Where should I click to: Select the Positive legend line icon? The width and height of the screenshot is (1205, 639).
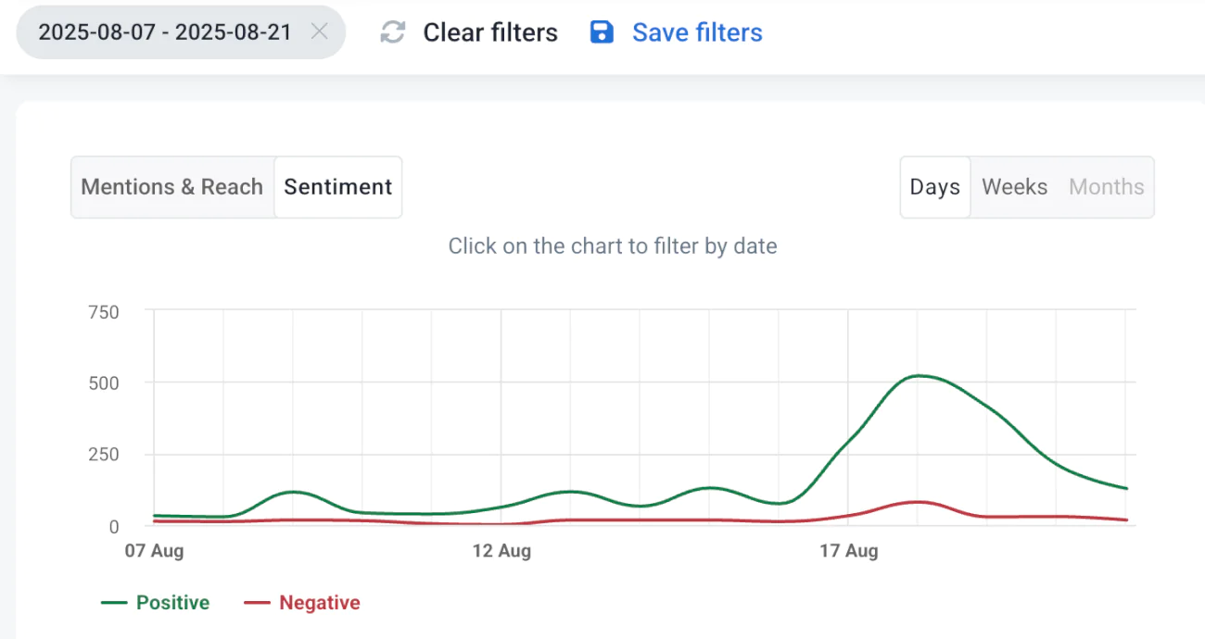[x=113, y=602]
